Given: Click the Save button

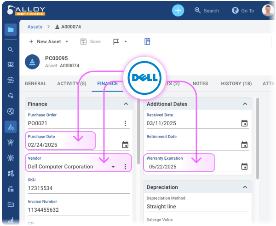Looking at the screenshot, I should (x=91, y=42).
